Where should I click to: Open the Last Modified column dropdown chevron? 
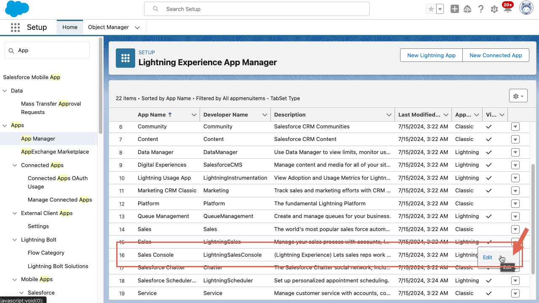446,115
